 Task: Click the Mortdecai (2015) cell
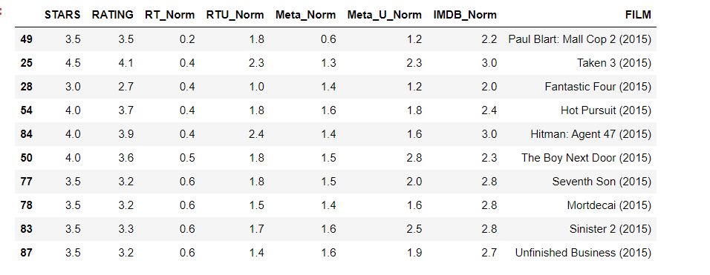[x=609, y=205]
